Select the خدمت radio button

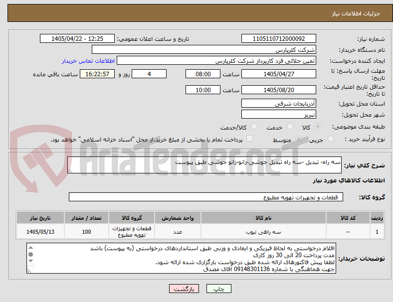click(x=290, y=127)
